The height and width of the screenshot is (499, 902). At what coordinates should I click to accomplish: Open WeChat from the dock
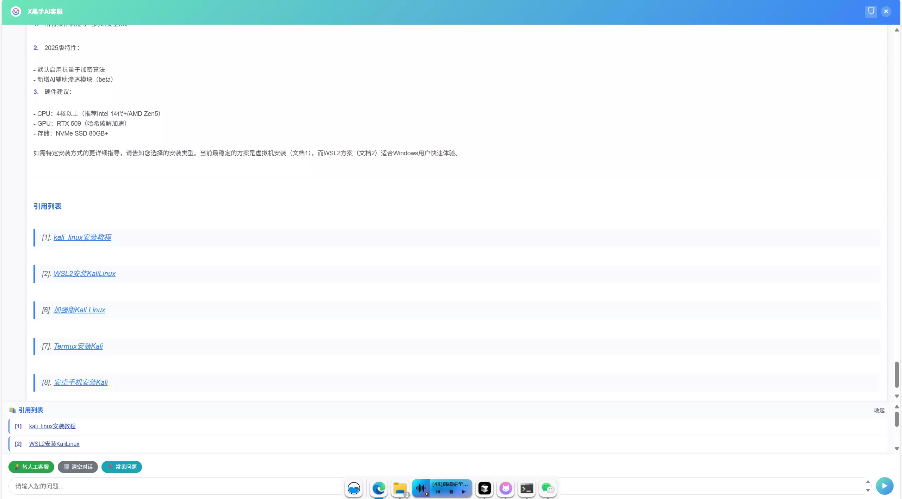pyautogui.click(x=548, y=488)
